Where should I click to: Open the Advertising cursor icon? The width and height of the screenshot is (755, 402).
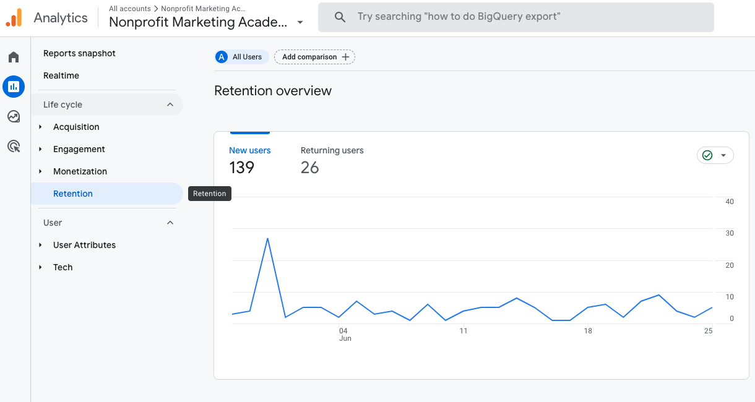(x=14, y=147)
